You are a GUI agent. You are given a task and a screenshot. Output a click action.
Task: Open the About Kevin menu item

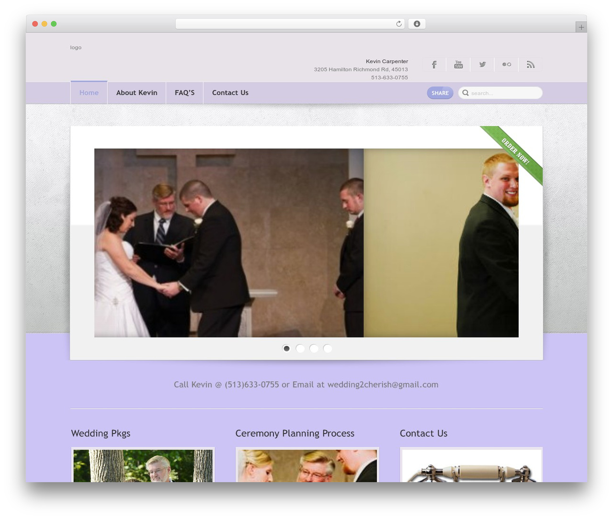point(136,93)
